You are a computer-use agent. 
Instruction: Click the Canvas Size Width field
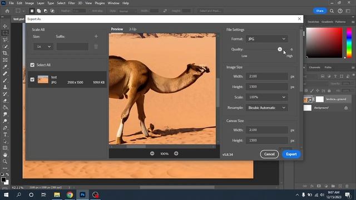click(266, 130)
